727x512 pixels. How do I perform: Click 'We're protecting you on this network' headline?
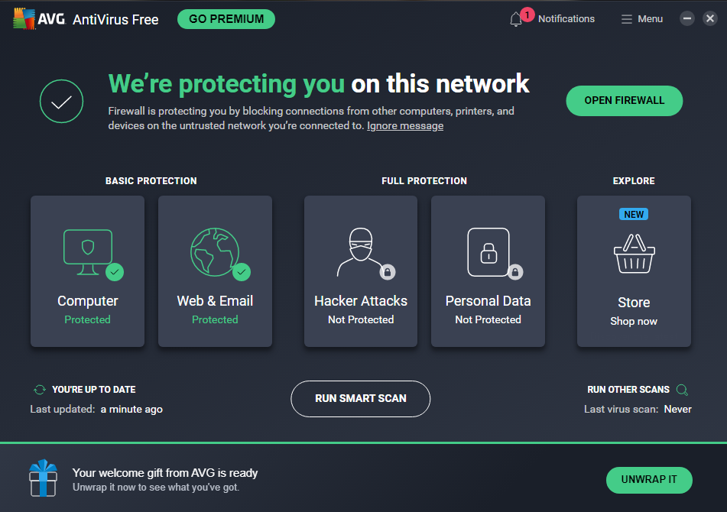(x=319, y=84)
